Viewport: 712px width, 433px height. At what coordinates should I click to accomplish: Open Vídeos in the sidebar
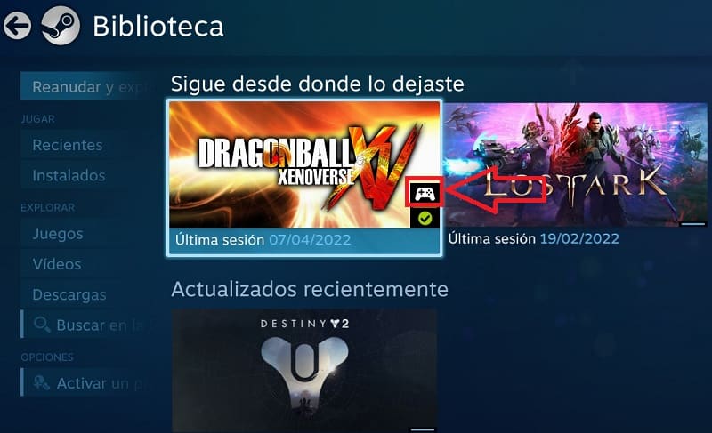point(87,264)
